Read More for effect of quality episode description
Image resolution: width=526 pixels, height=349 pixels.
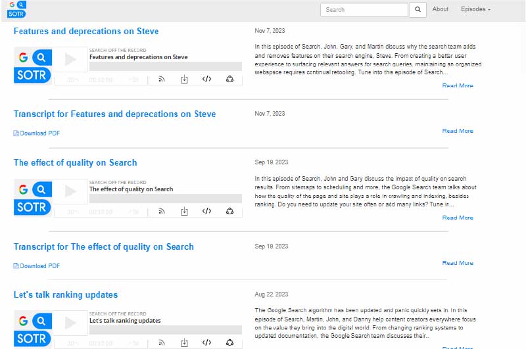coord(458,218)
